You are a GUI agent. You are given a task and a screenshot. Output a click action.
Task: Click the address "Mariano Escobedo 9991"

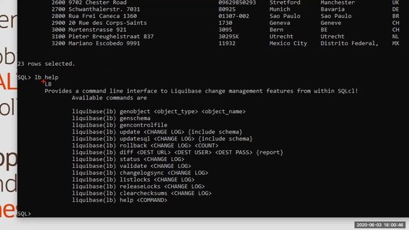pyautogui.click(x=104, y=43)
